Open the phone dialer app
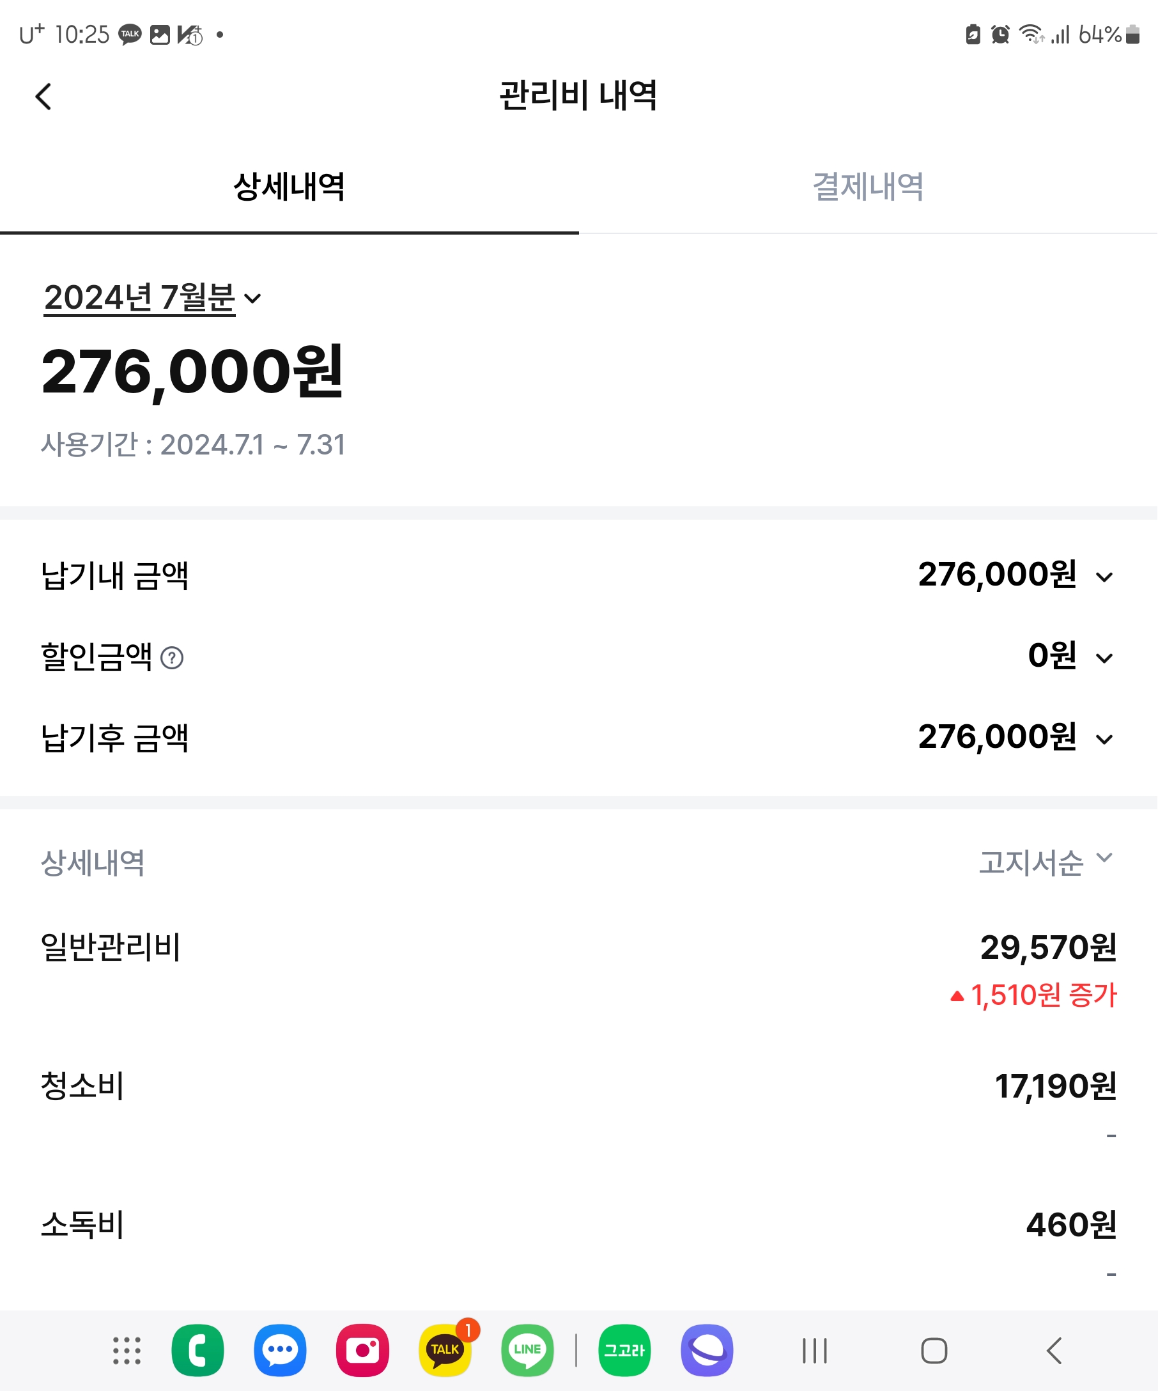Screen dimensions: 1158x1391 [197, 1350]
